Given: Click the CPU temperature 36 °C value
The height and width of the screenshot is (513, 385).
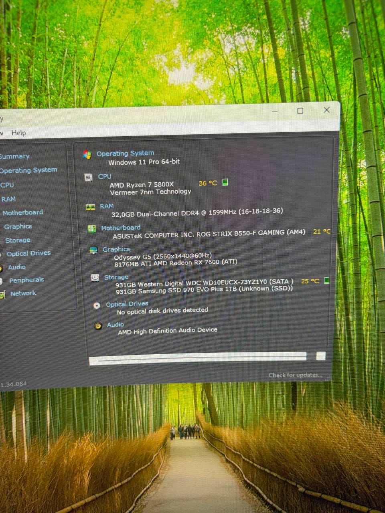Looking at the screenshot, I should pos(208,183).
